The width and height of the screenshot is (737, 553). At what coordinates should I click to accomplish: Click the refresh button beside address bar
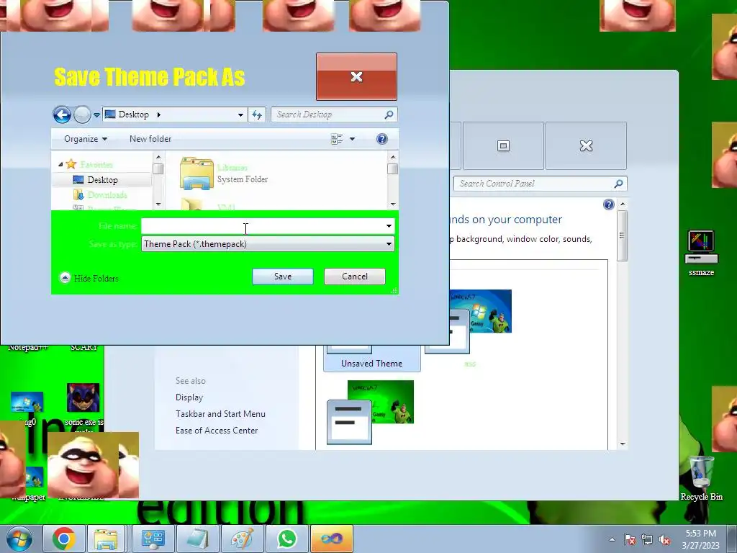point(257,114)
